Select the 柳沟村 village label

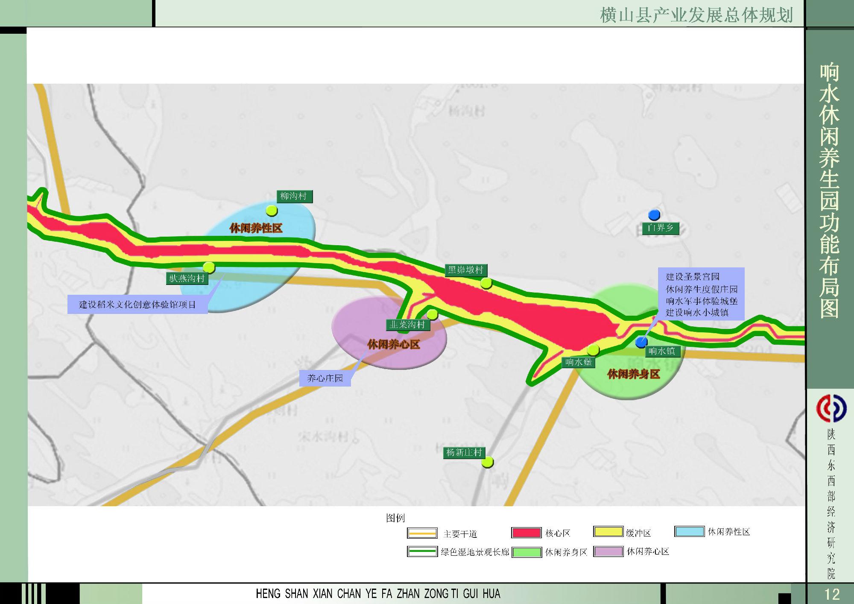pos(294,196)
